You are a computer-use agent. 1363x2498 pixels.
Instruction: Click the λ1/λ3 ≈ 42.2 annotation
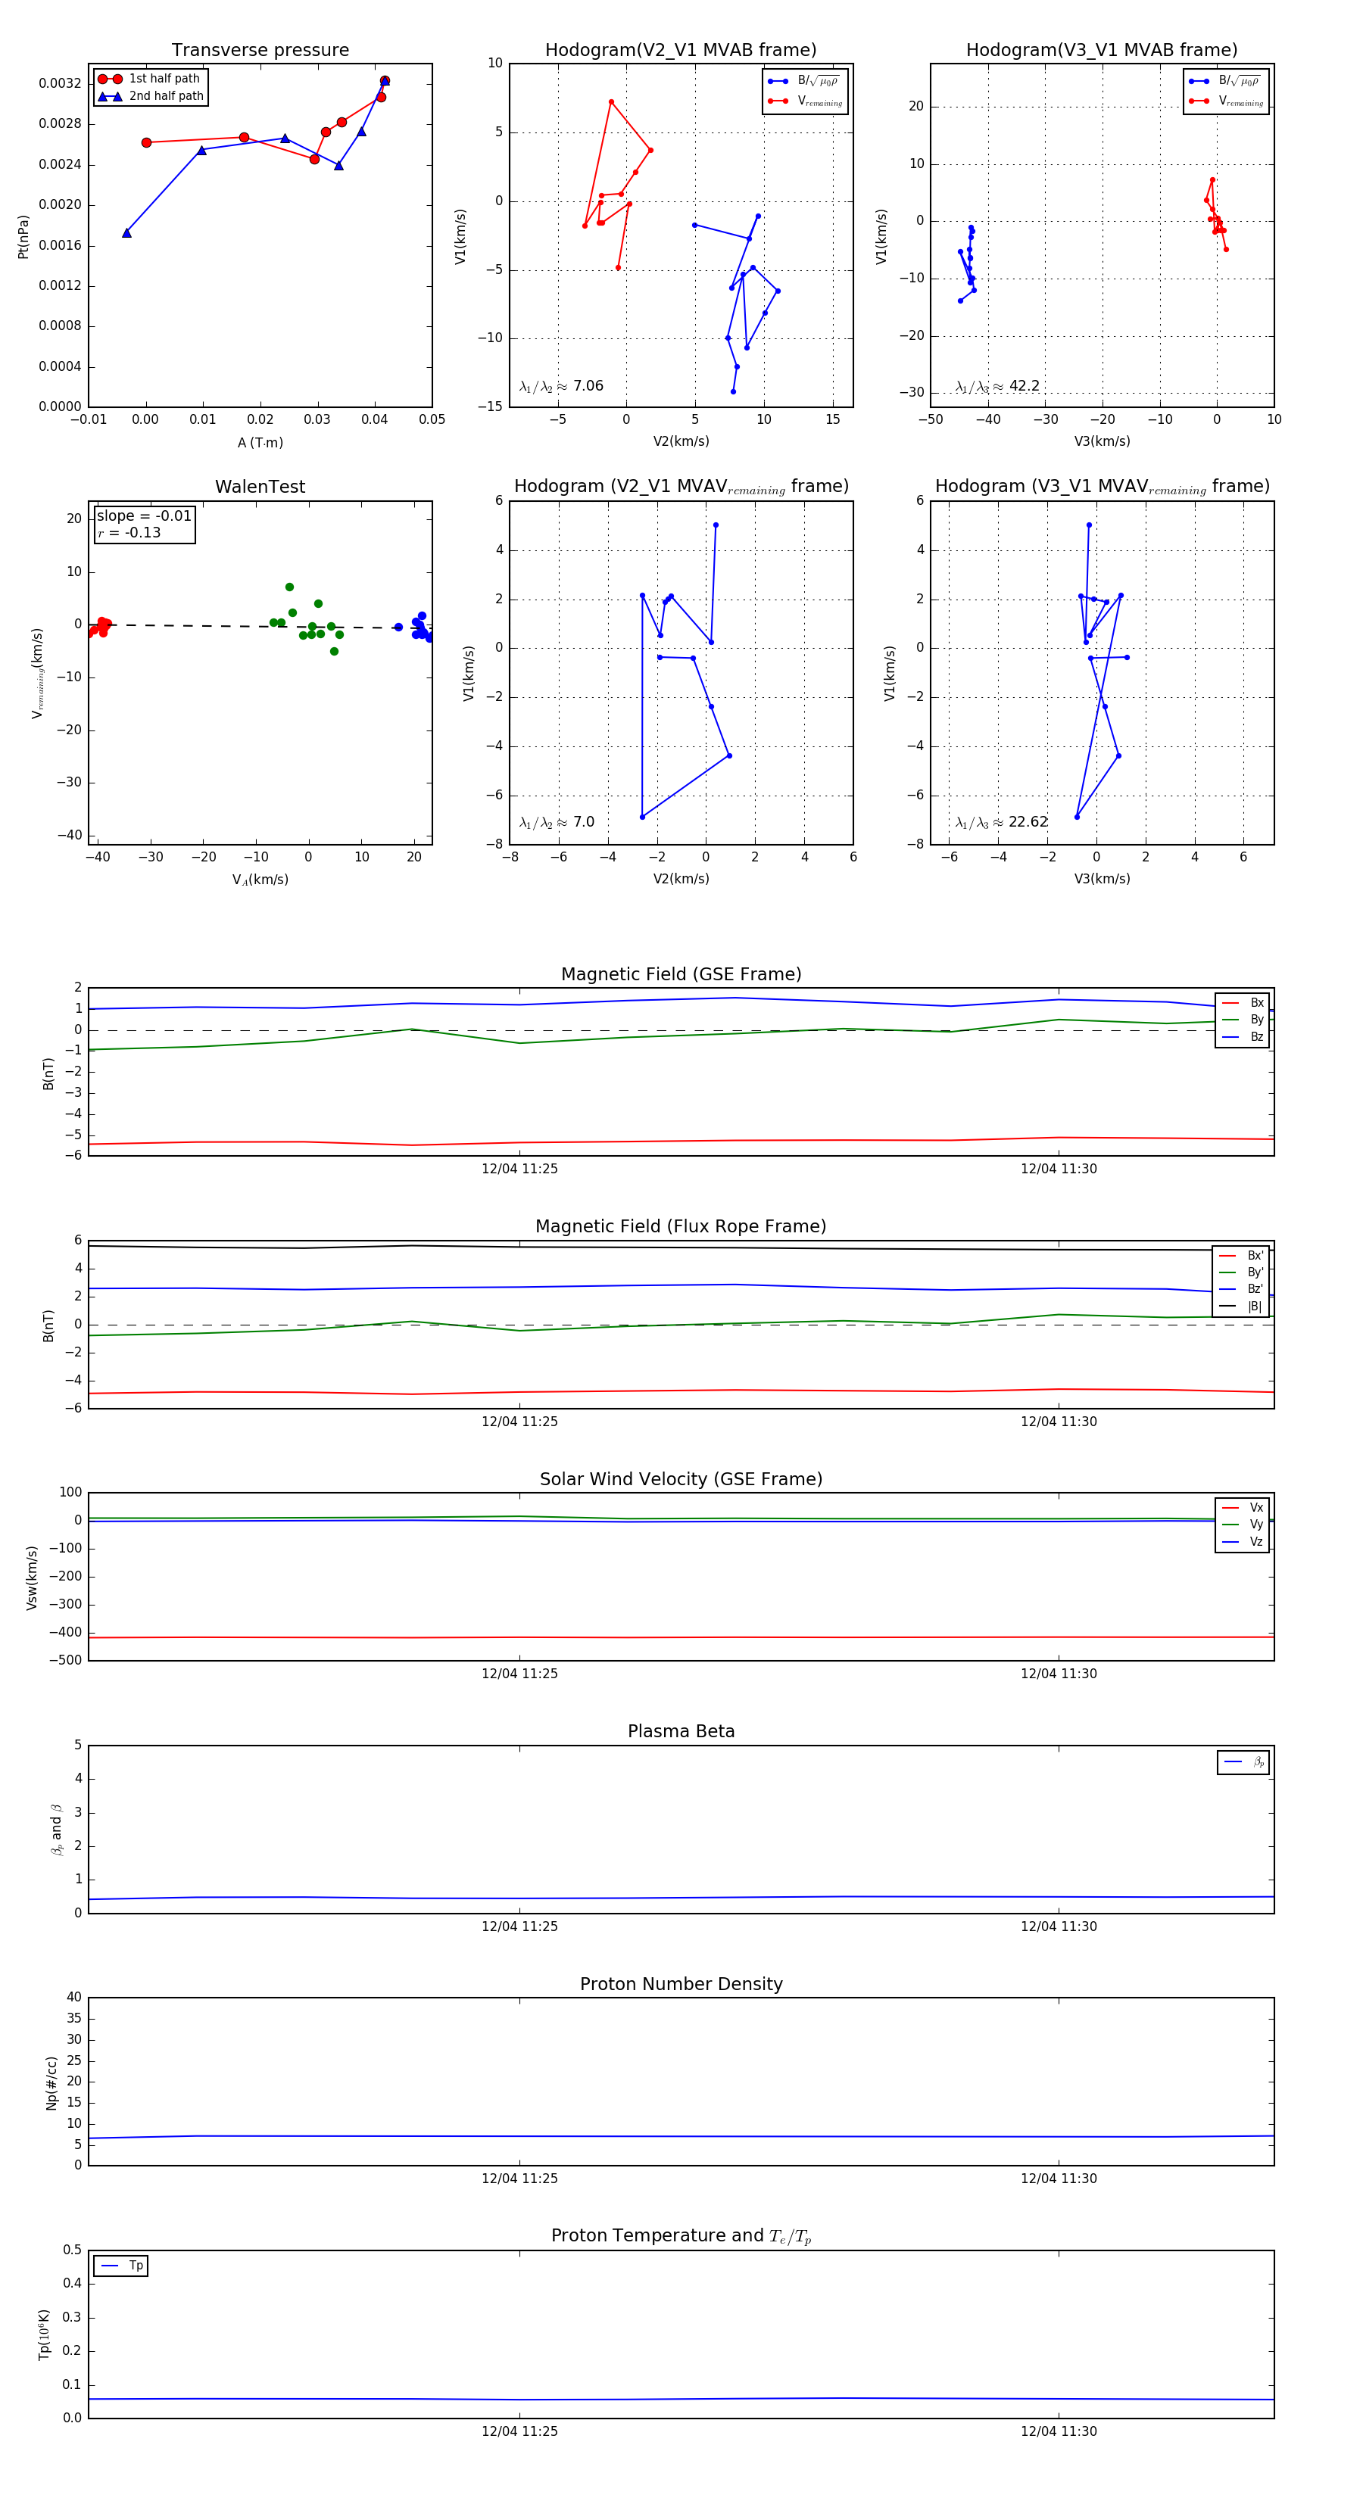pos(997,386)
